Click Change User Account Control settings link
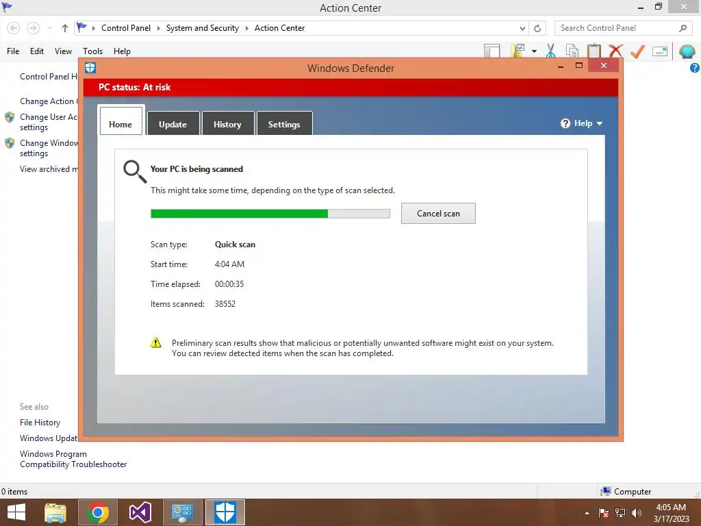 pos(49,122)
